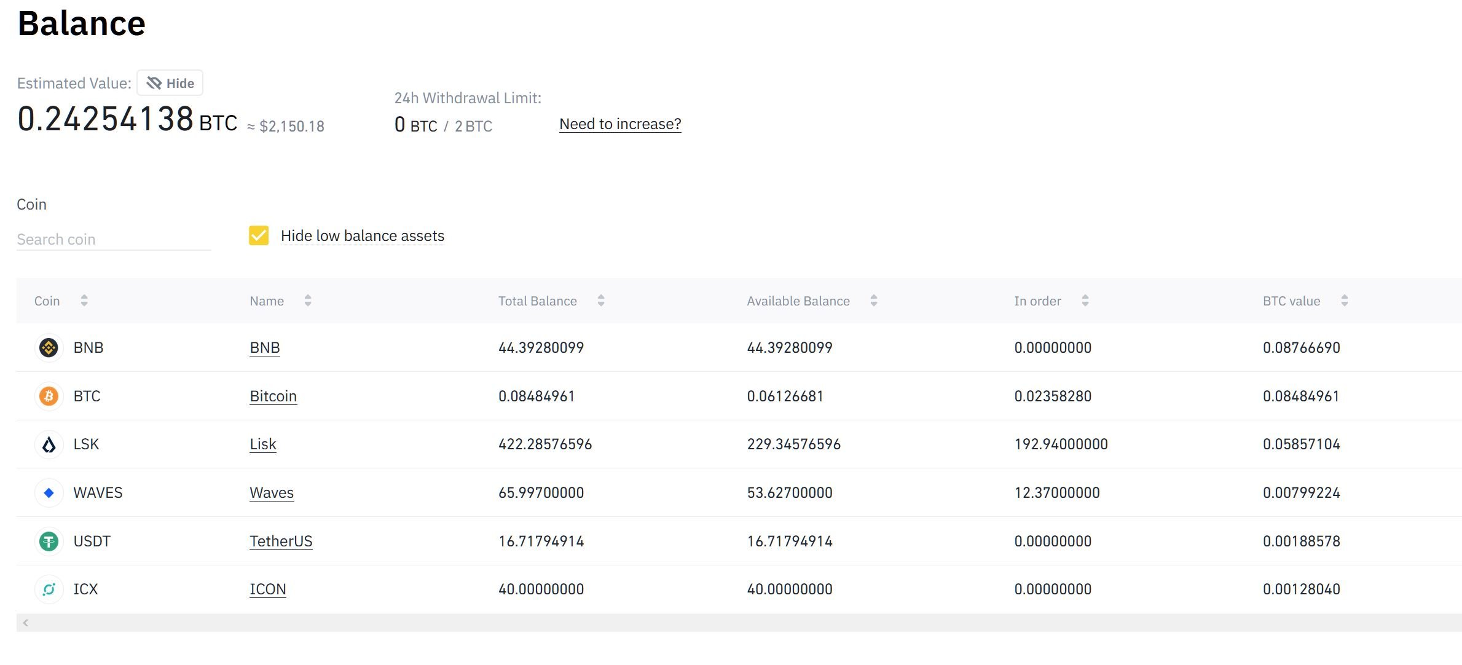Focus the Search coin input field
The height and width of the screenshot is (665, 1462).
click(114, 239)
